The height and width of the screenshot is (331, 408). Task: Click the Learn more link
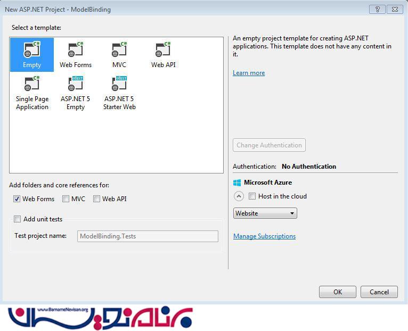(x=249, y=73)
